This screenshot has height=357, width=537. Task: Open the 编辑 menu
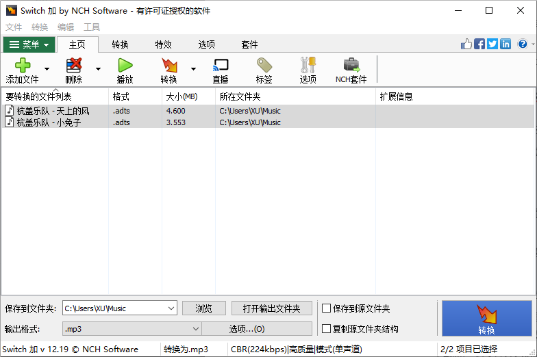pyautogui.click(x=66, y=27)
